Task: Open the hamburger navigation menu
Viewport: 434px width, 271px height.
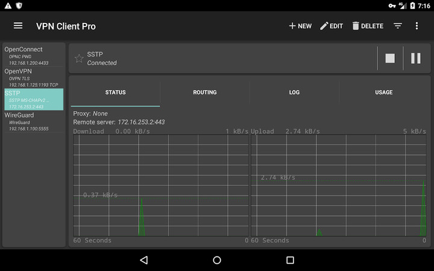Action: (x=18, y=26)
